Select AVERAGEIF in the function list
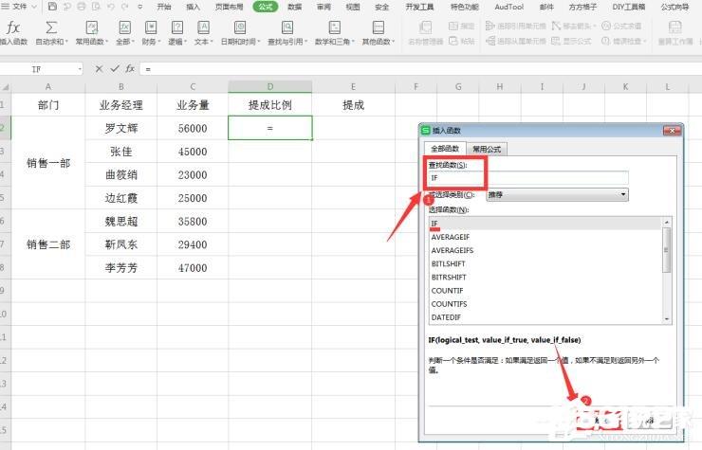Image resolution: width=702 pixels, height=450 pixels. click(545, 237)
